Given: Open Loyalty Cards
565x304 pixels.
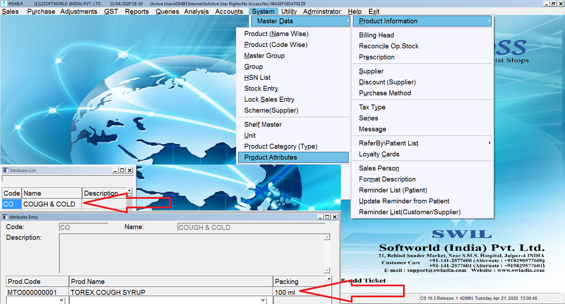Looking at the screenshot, I should point(379,154).
